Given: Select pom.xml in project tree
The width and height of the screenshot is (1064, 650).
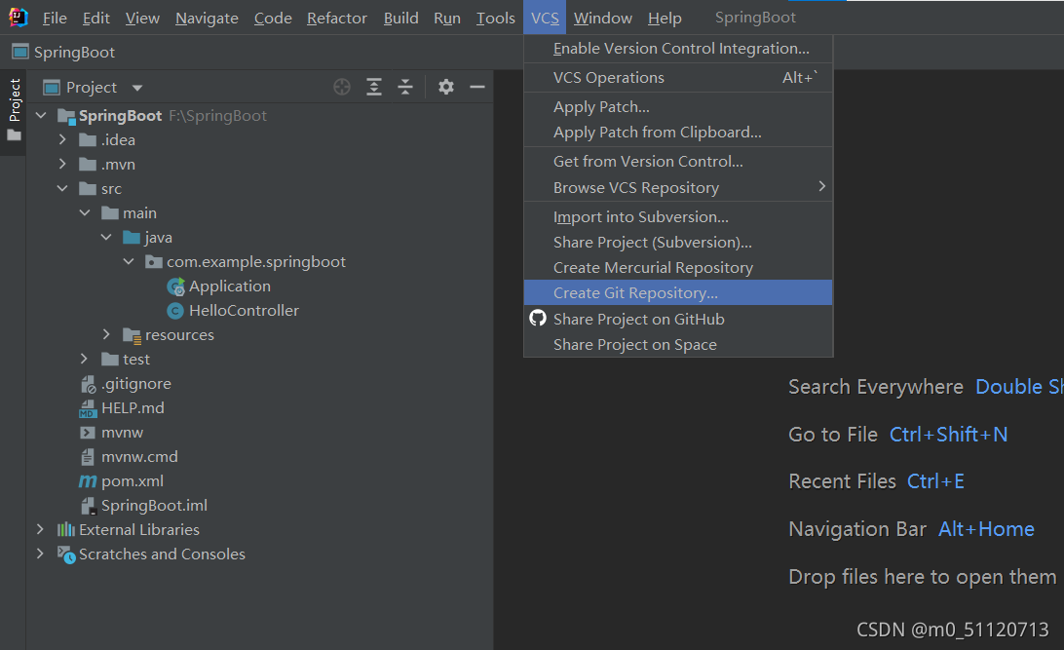Looking at the screenshot, I should click(133, 481).
